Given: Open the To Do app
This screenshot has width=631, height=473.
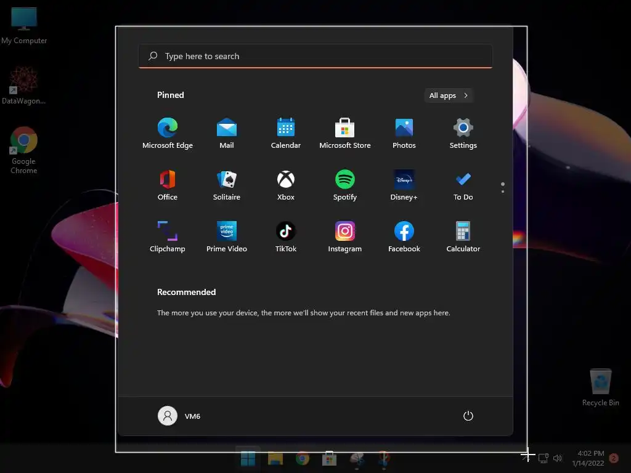Looking at the screenshot, I should pyautogui.click(x=463, y=185).
